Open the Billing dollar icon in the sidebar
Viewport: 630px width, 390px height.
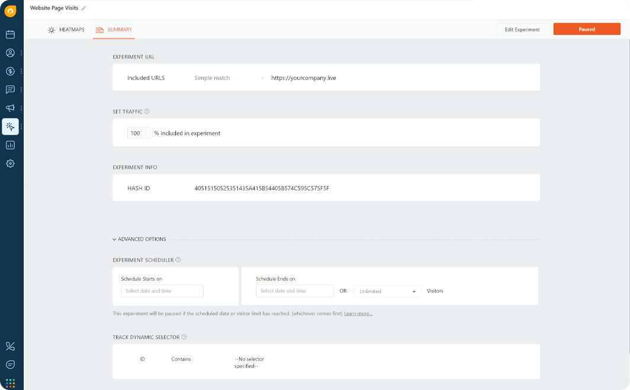[x=9, y=71]
